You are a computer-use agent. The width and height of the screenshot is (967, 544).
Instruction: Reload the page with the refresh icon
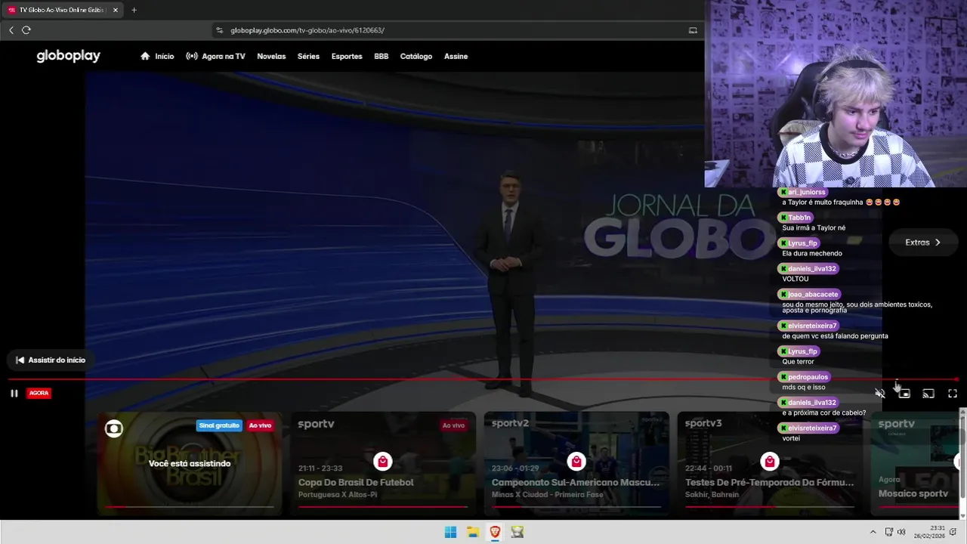click(26, 30)
